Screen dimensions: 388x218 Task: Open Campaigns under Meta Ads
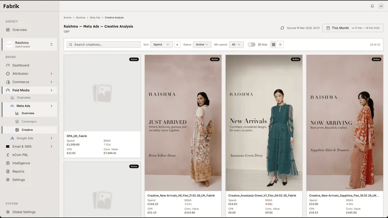(x=30, y=122)
